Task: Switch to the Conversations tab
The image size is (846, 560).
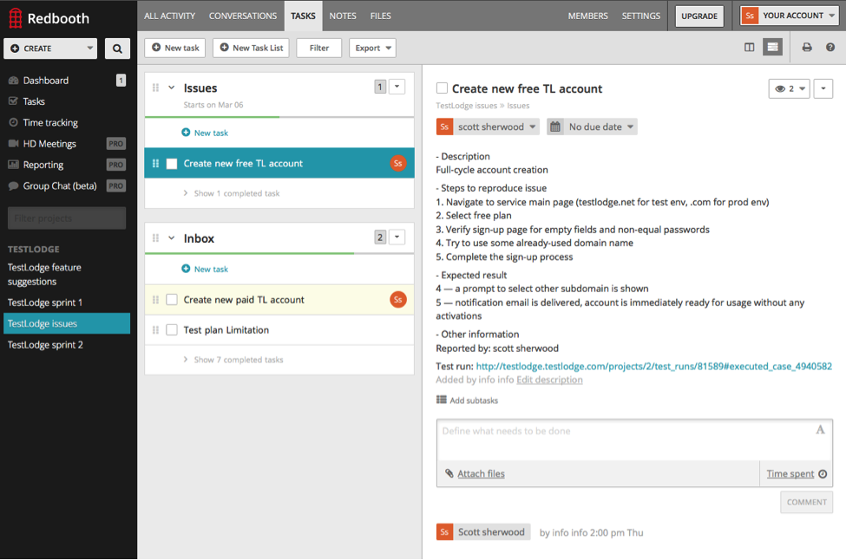Action: point(243,16)
